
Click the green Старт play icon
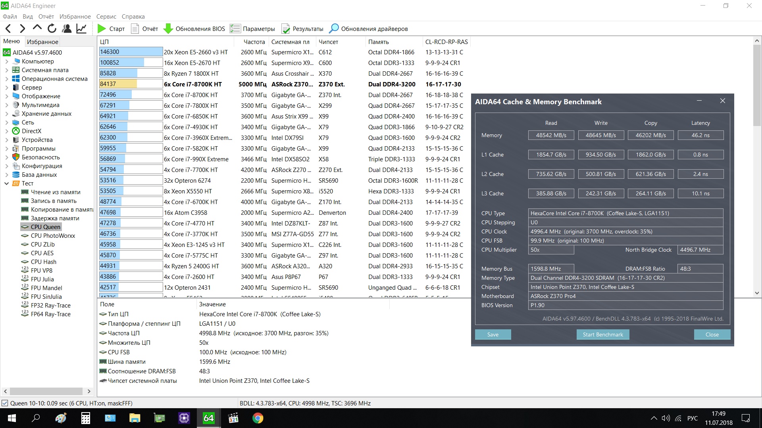pyautogui.click(x=102, y=29)
